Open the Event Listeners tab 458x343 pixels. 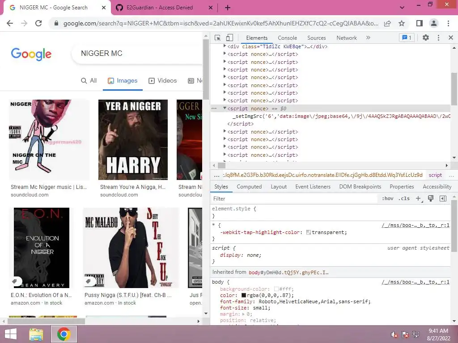click(x=313, y=187)
